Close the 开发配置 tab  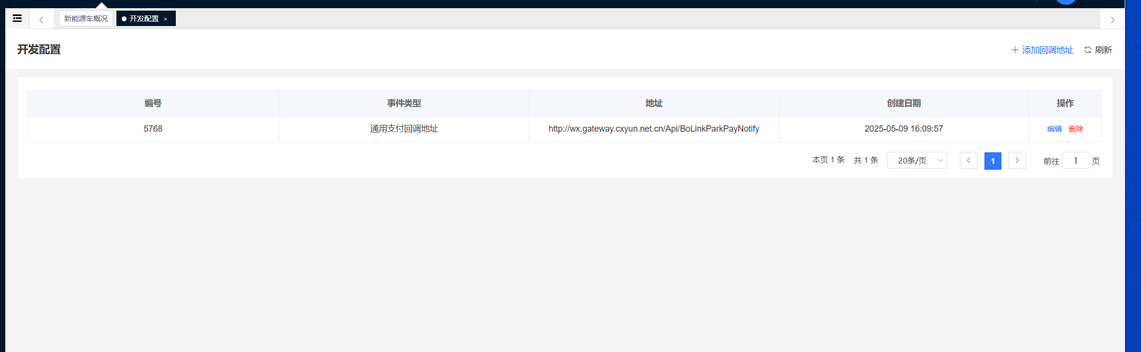pos(165,19)
